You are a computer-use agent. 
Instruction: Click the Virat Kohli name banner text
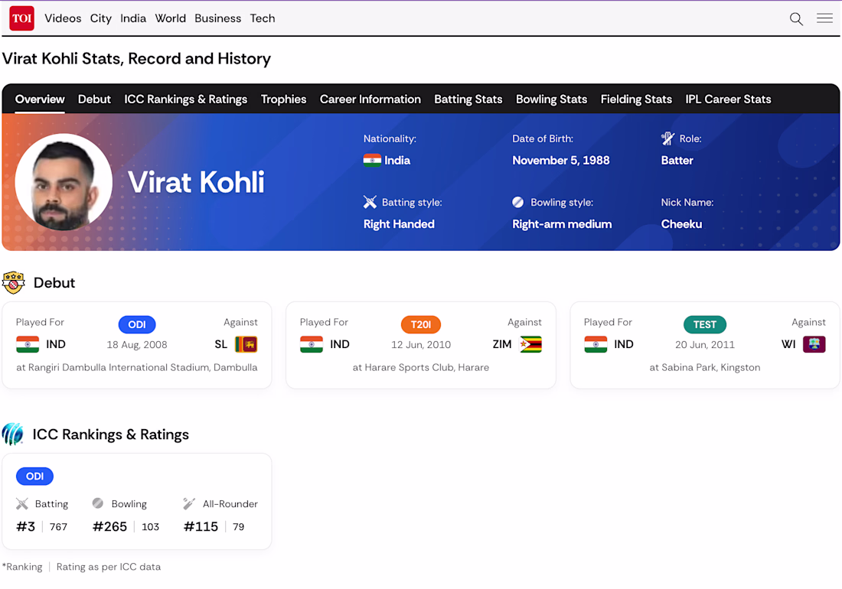(x=196, y=182)
